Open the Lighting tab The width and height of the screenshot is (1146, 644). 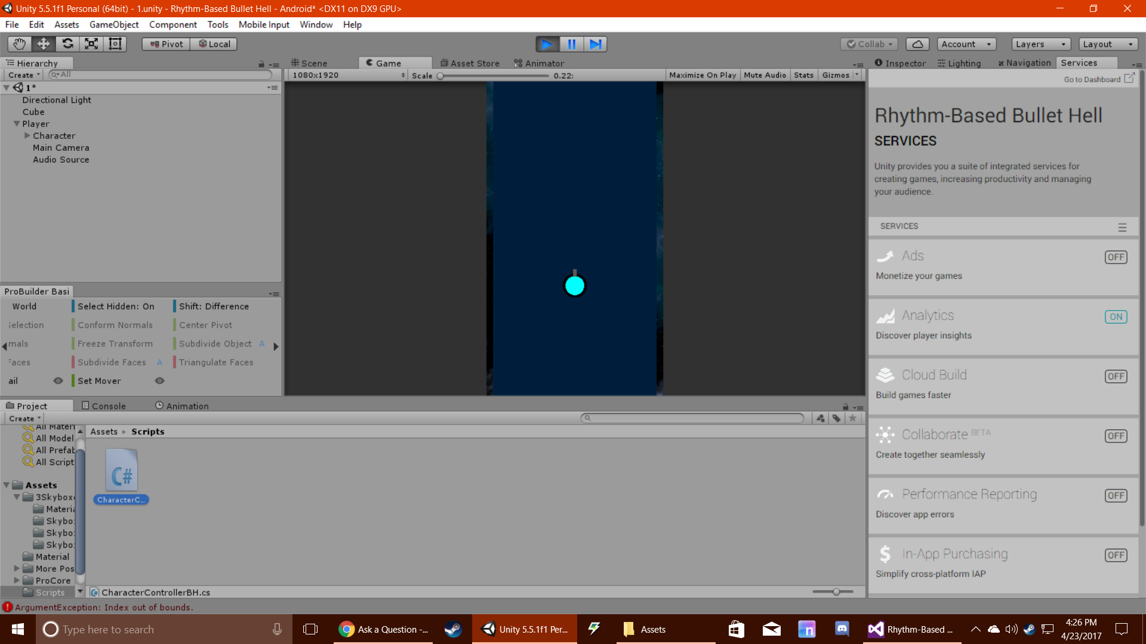pyautogui.click(x=959, y=63)
